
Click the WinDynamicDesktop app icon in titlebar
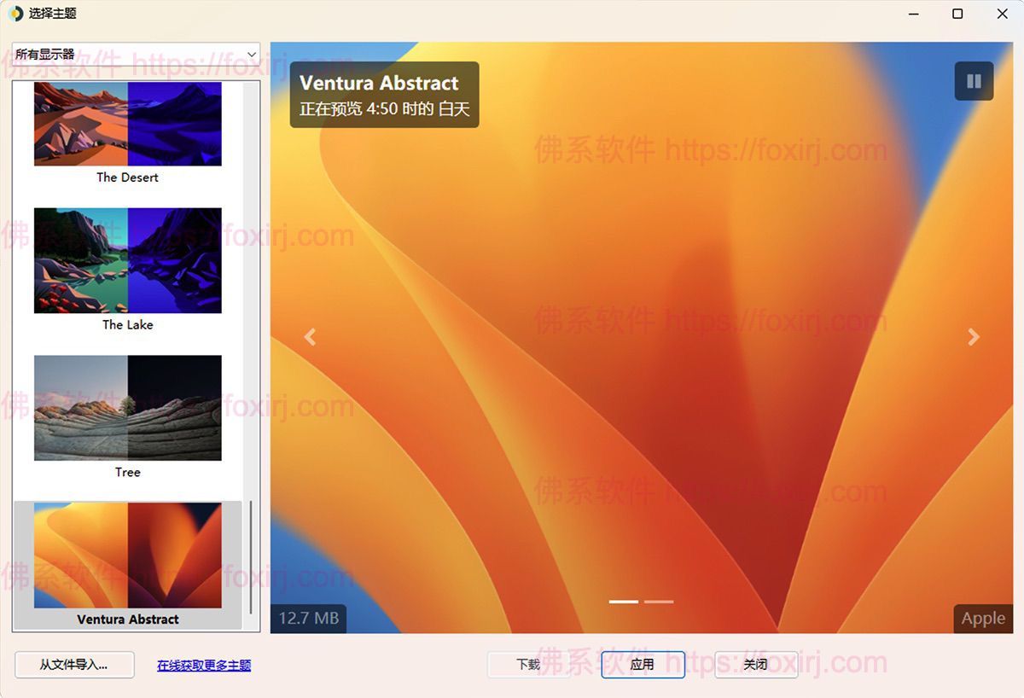coord(15,14)
